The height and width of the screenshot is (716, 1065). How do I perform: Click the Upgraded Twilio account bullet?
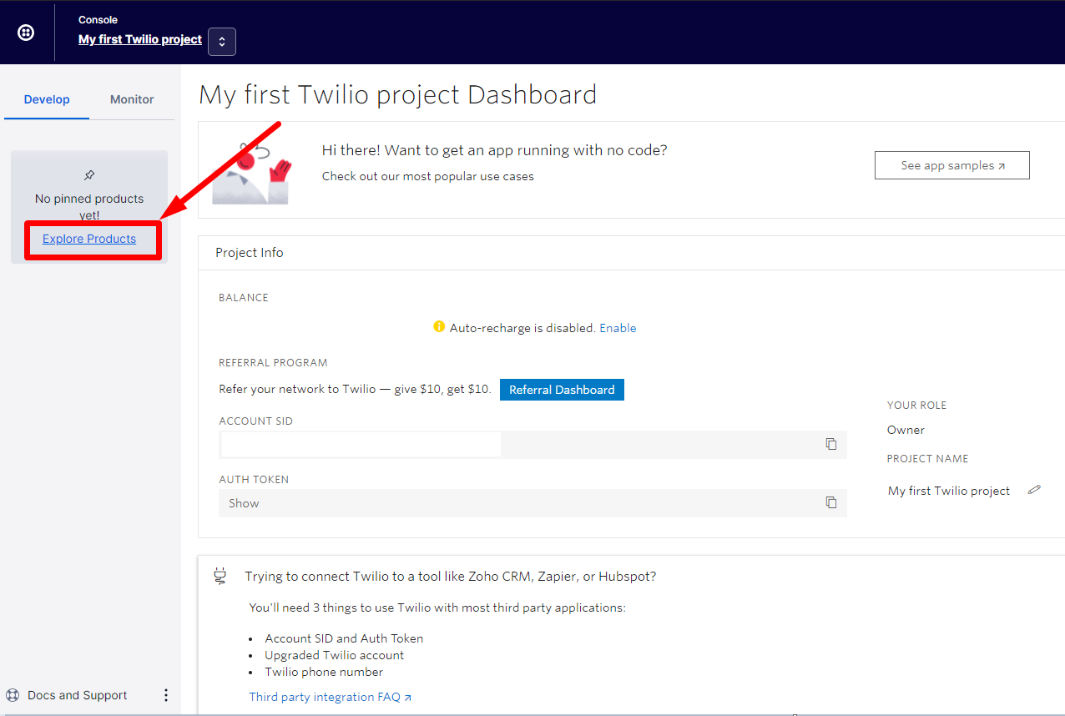pos(335,655)
